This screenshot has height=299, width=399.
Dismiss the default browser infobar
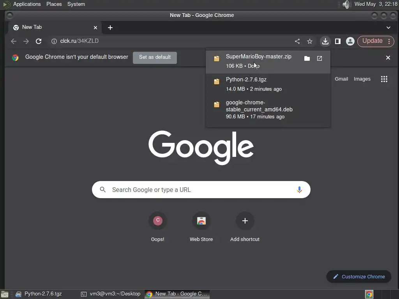(388, 58)
